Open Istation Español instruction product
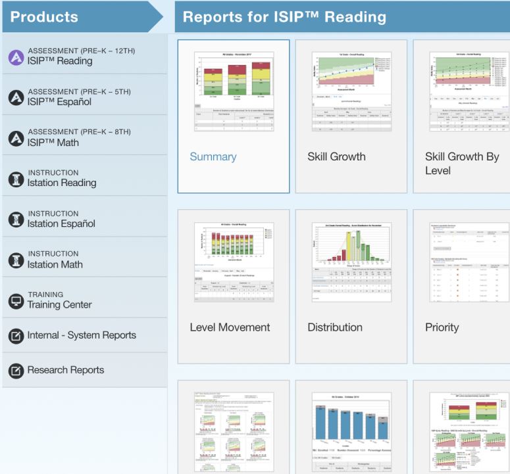510x474 pixels. tap(85, 216)
